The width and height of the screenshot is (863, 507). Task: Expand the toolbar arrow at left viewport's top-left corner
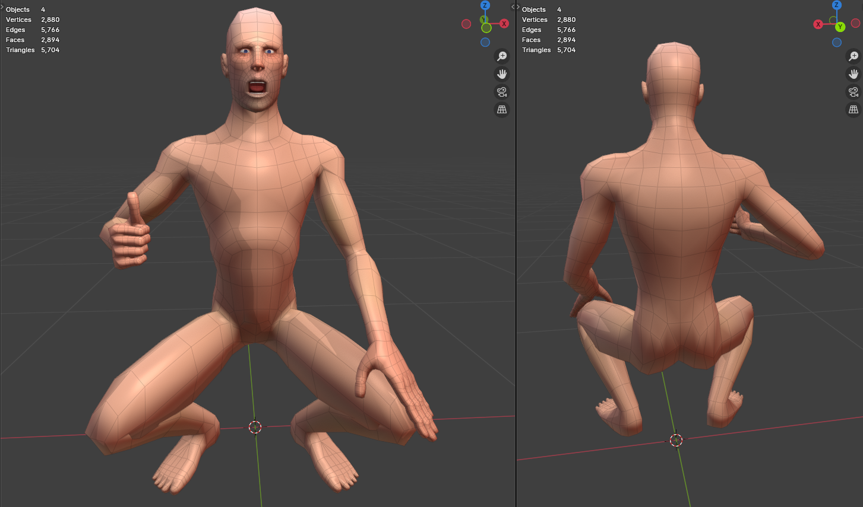pyautogui.click(x=2, y=7)
